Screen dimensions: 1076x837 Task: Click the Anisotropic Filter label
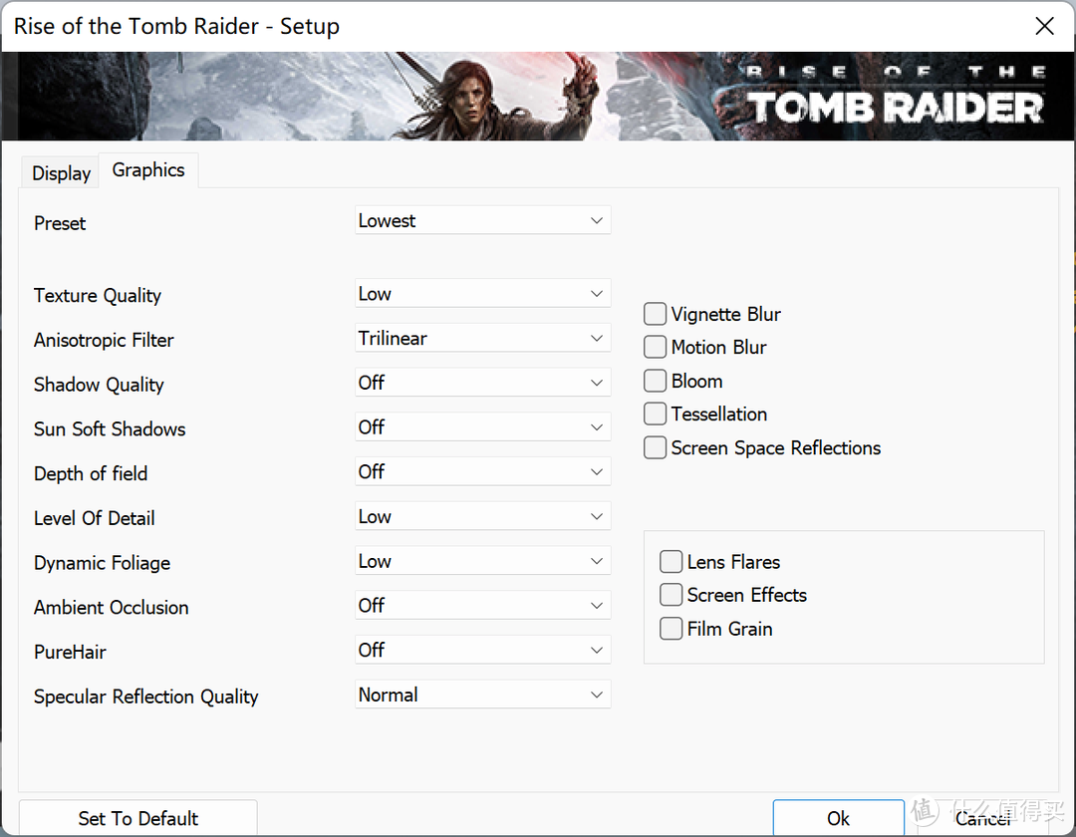[104, 341]
